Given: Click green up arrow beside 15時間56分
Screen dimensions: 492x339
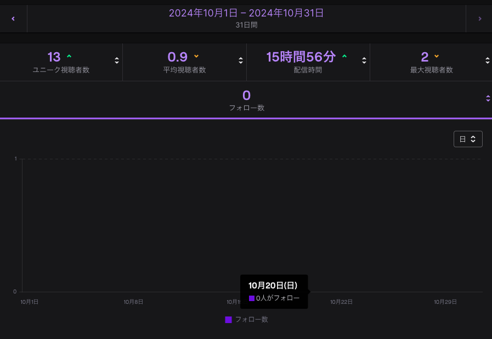Looking at the screenshot, I should tap(344, 57).
